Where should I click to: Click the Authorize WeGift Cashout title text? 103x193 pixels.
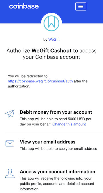[x=51, y=54]
